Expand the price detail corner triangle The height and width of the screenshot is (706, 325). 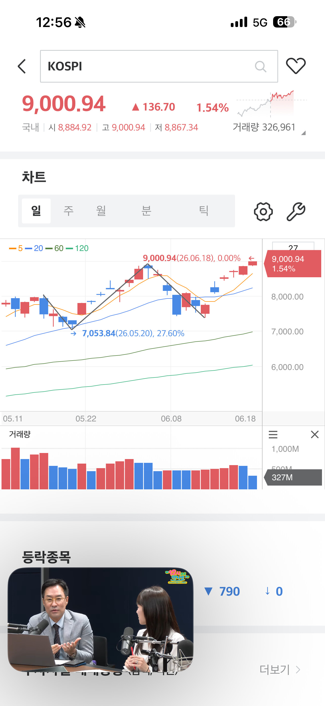[303, 133]
